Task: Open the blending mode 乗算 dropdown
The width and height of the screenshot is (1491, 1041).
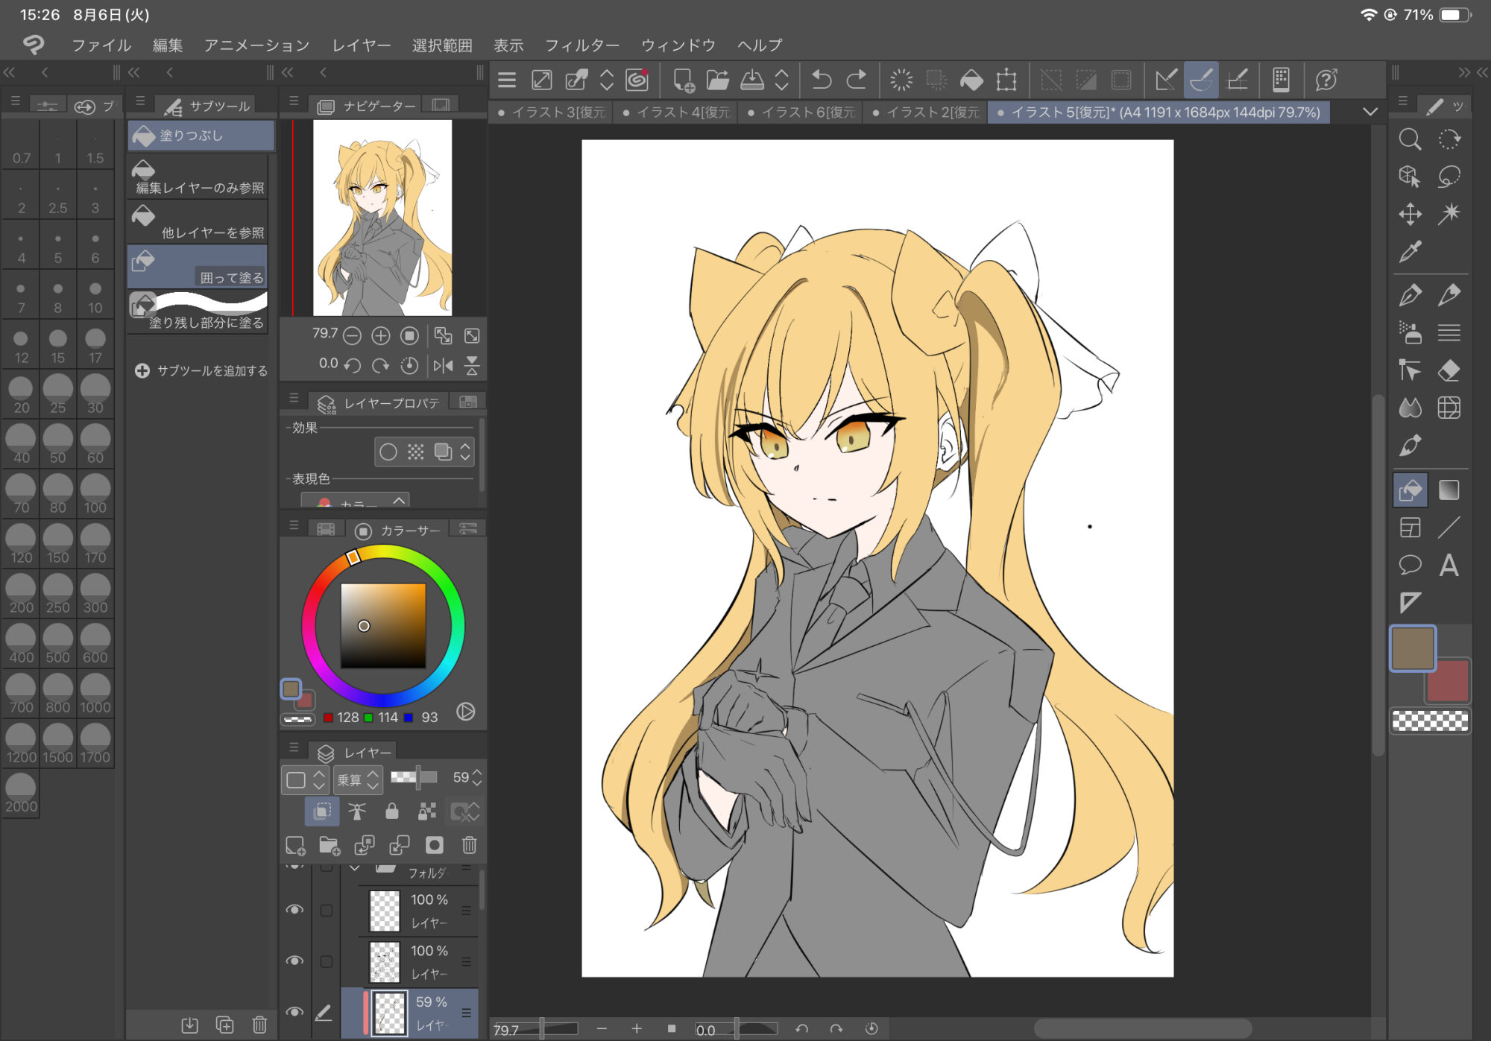Action: 358,779
